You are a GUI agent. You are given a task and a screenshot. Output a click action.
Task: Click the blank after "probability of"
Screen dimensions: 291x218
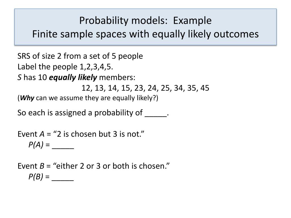155,114
